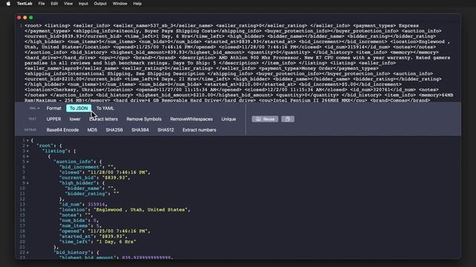Screen dimensions: 476x267
Task: Open the Help menu
Action: [137, 4]
